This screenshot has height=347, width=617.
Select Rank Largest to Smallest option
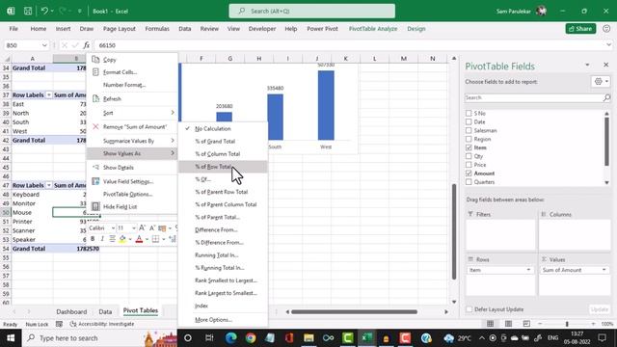(223, 293)
